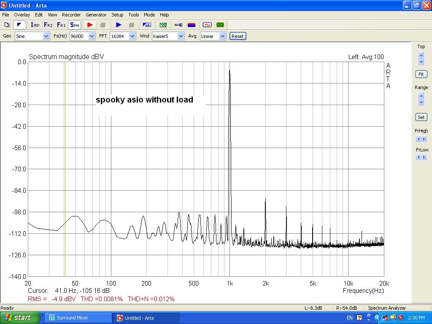Click the red and blue spectrum bars icon

click(x=192, y=25)
